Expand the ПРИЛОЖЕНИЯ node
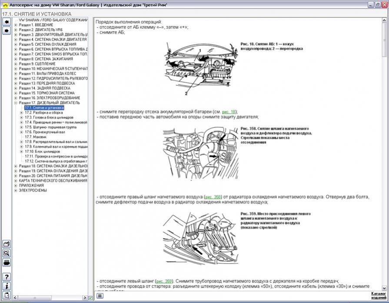 pyautogui.click(x=16, y=186)
